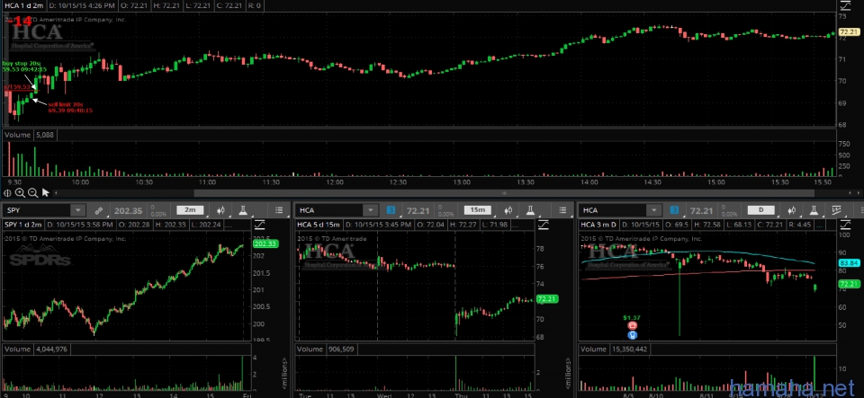Click the blue event lightbulb marker on daily chart
This screenshot has height=398, width=864.
pos(632,335)
